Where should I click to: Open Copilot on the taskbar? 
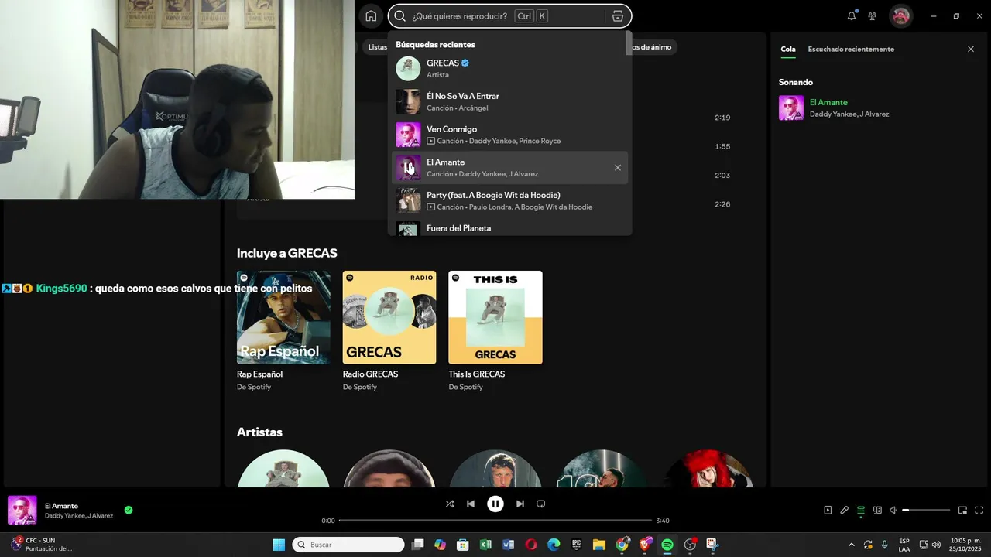point(441,545)
